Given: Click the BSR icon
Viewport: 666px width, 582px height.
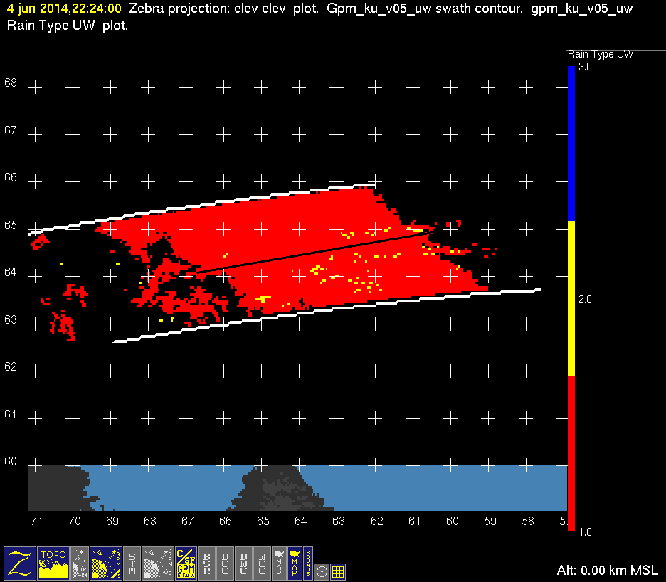Looking at the screenshot, I should (x=207, y=563).
